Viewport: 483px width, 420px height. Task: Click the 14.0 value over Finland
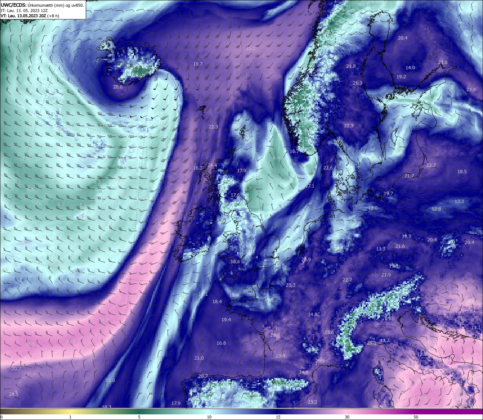tap(410, 68)
